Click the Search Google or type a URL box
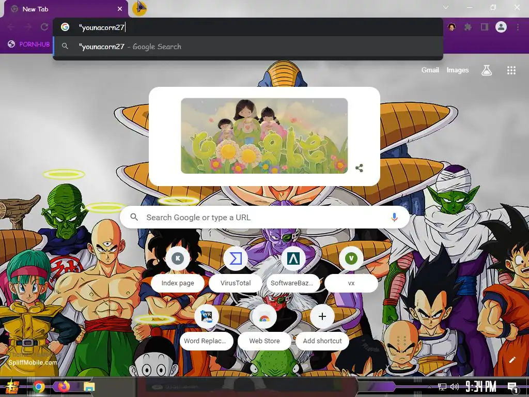Viewport: 529px width, 397px height. pyautogui.click(x=265, y=218)
